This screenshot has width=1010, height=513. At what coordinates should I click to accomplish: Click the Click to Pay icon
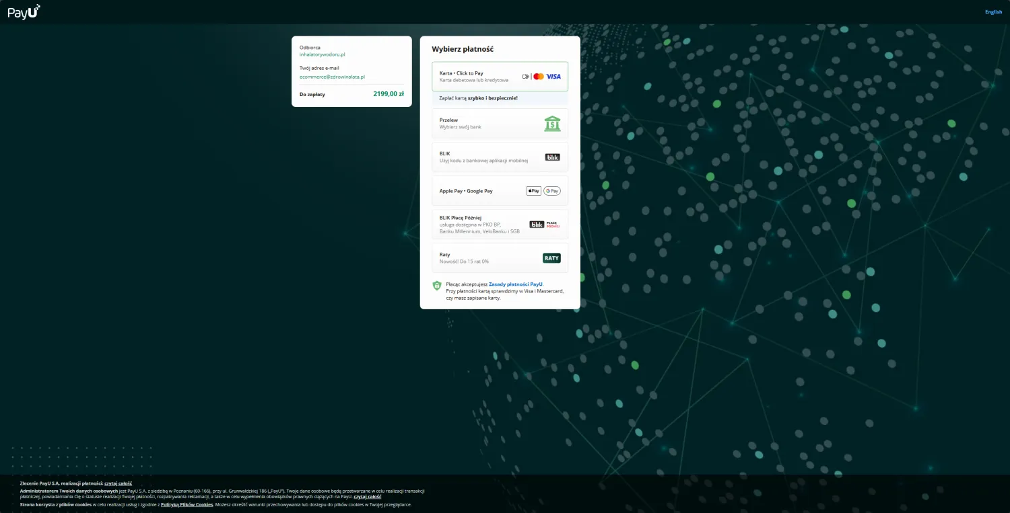526,77
